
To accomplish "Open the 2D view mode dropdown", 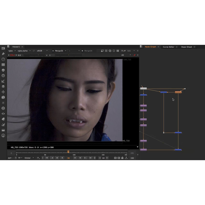I will 126,55.
